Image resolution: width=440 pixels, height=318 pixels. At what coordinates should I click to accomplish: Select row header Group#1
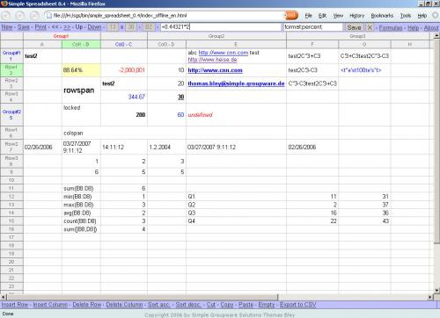pos(11,55)
